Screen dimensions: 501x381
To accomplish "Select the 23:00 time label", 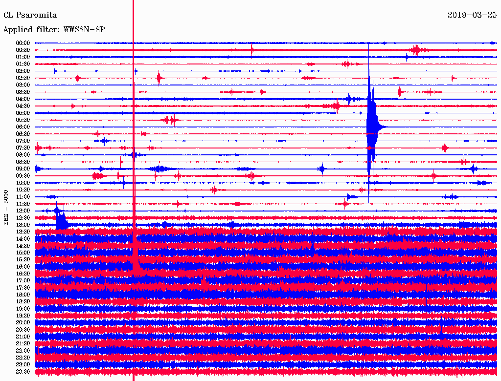I will click(23, 365).
